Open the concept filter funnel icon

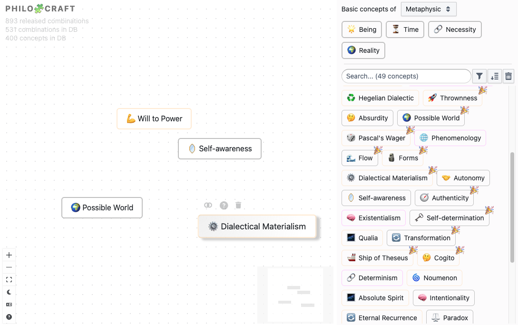[x=479, y=77]
